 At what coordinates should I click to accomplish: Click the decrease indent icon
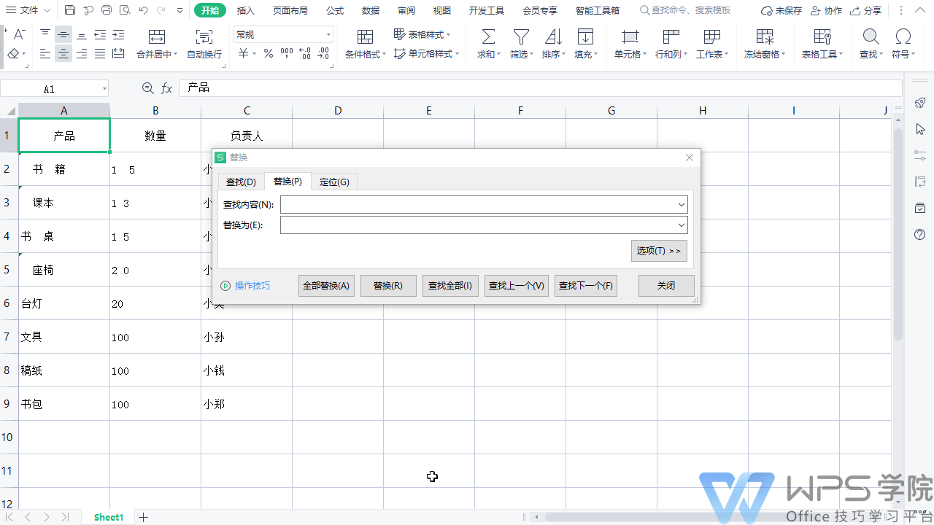click(x=100, y=35)
